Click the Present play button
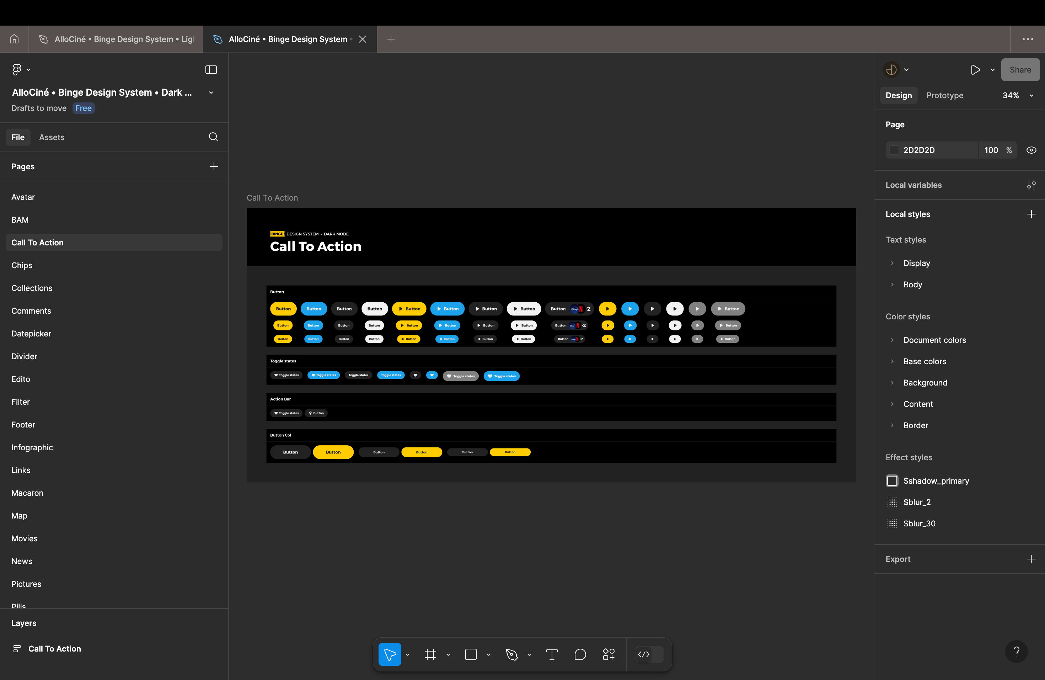 pyautogui.click(x=975, y=70)
